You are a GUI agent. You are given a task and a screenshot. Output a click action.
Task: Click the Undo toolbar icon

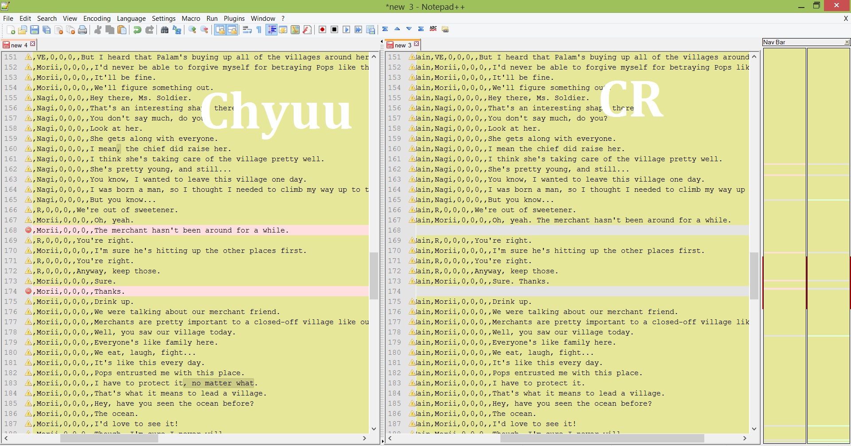[x=137, y=30]
